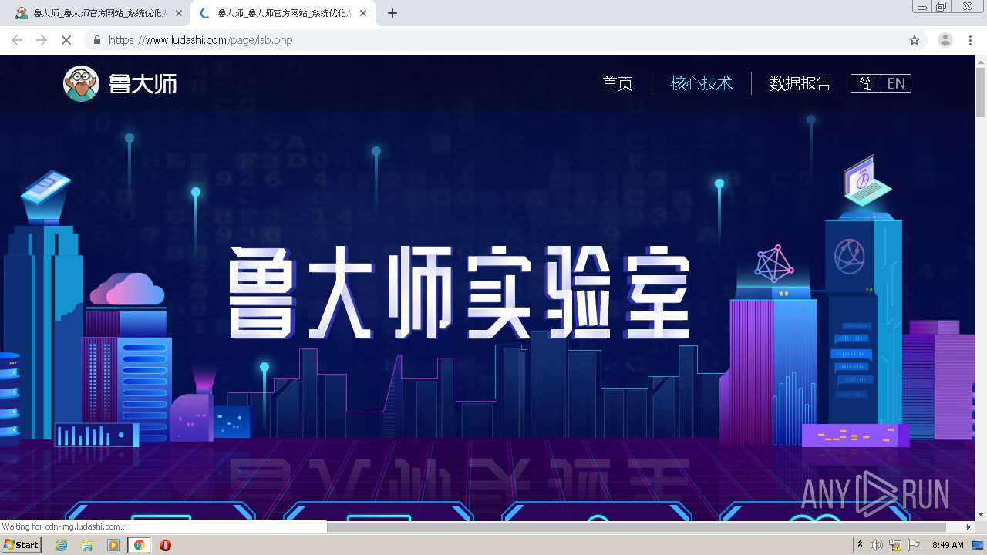Open the Chrome profile avatar
Image resolution: width=987 pixels, height=555 pixels.
[945, 40]
